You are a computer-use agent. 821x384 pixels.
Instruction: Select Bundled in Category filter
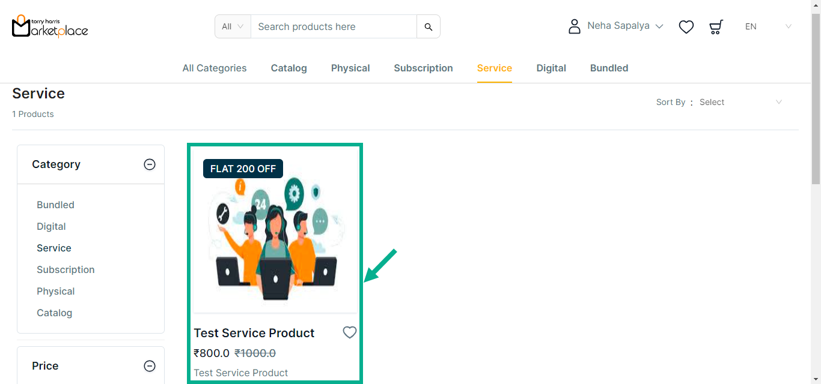click(x=55, y=205)
